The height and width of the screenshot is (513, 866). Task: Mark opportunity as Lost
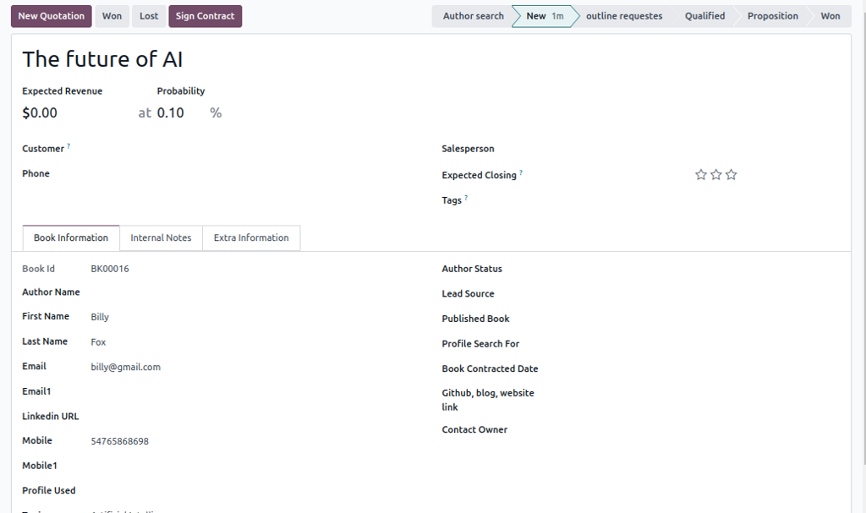pyautogui.click(x=149, y=16)
